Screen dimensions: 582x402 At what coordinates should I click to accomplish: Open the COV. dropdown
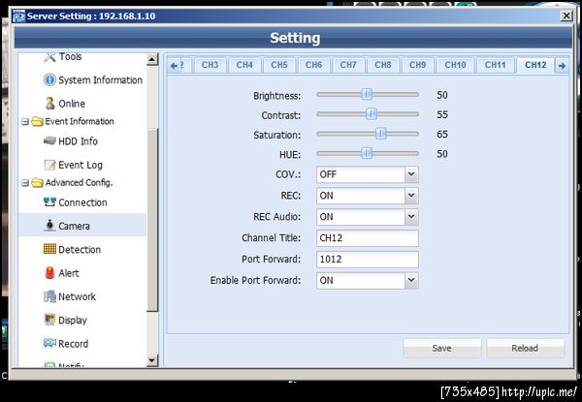coord(411,174)
